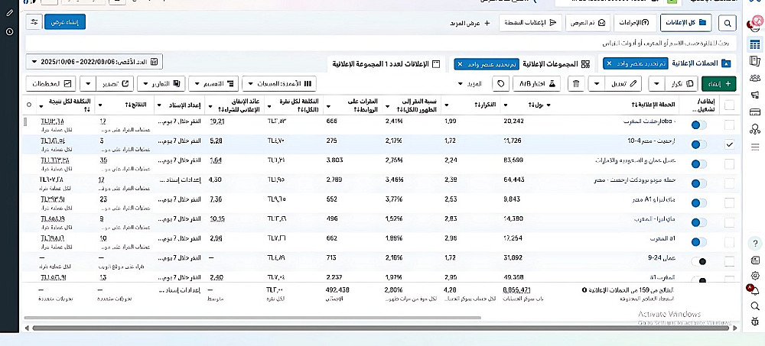The width and height of the screenshot is (765, 346).
Task: Remove the ad sets selected-item filter chip with X
Action: [x=460, y=64]
